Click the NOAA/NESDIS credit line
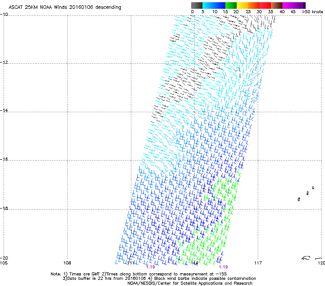 (x=190, y=283)
